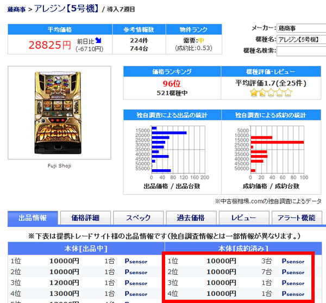Click Psensor logo in 成約済み row 1位 3台
Screen dimensions: 326x303
[x=293, y=261]
